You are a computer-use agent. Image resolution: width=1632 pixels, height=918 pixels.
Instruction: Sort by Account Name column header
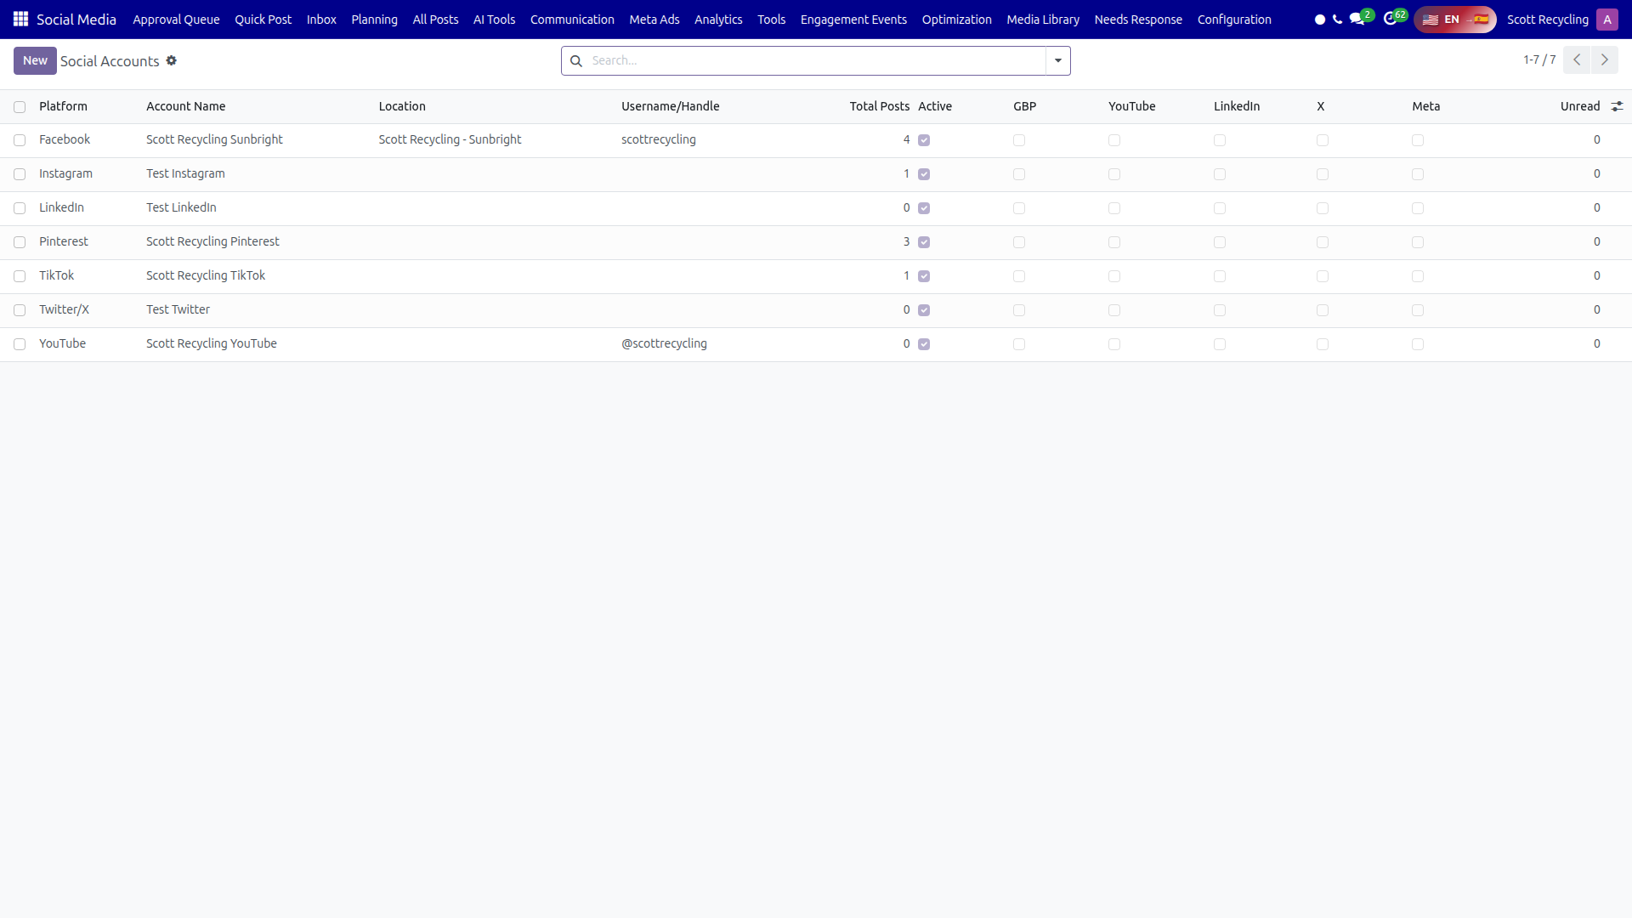tap(185, 106)
